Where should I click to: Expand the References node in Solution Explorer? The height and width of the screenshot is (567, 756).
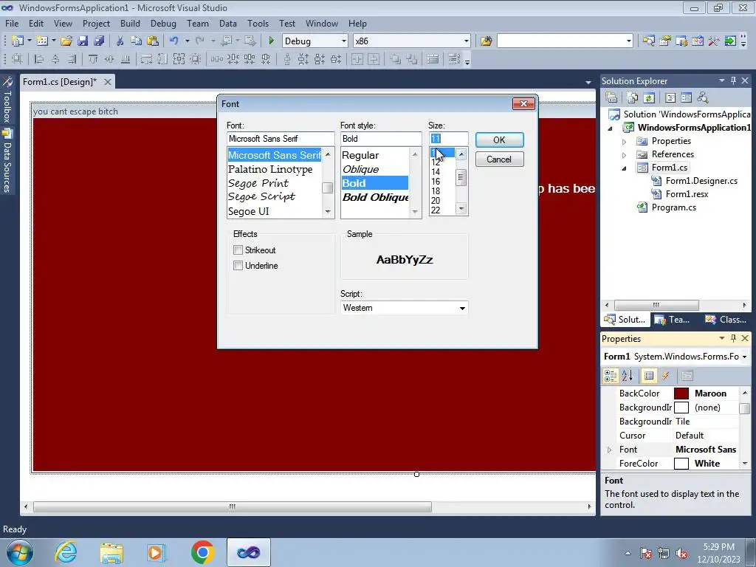624,155
